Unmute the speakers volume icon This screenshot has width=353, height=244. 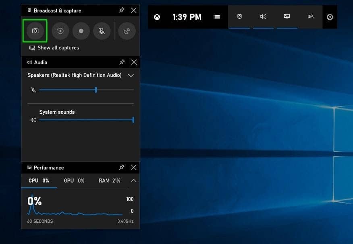[x=33, y=90]
